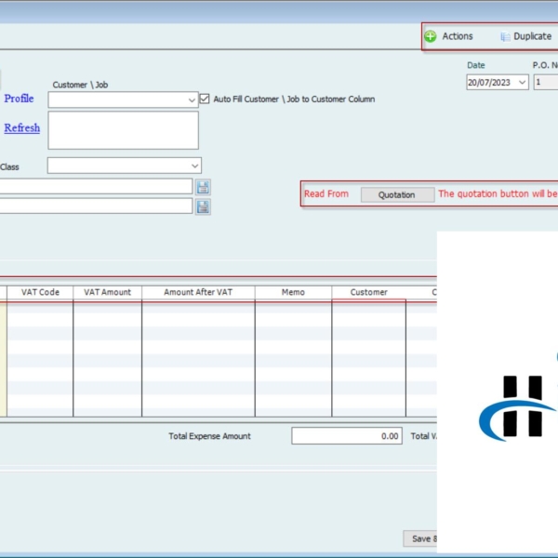The image size is (558, 558).
Task: Click the Total Expense Amount field
Action: point(347,436)
